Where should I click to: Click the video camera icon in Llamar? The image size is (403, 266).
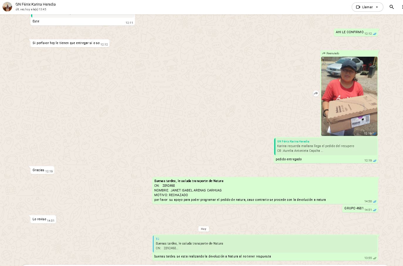[358, 7]
